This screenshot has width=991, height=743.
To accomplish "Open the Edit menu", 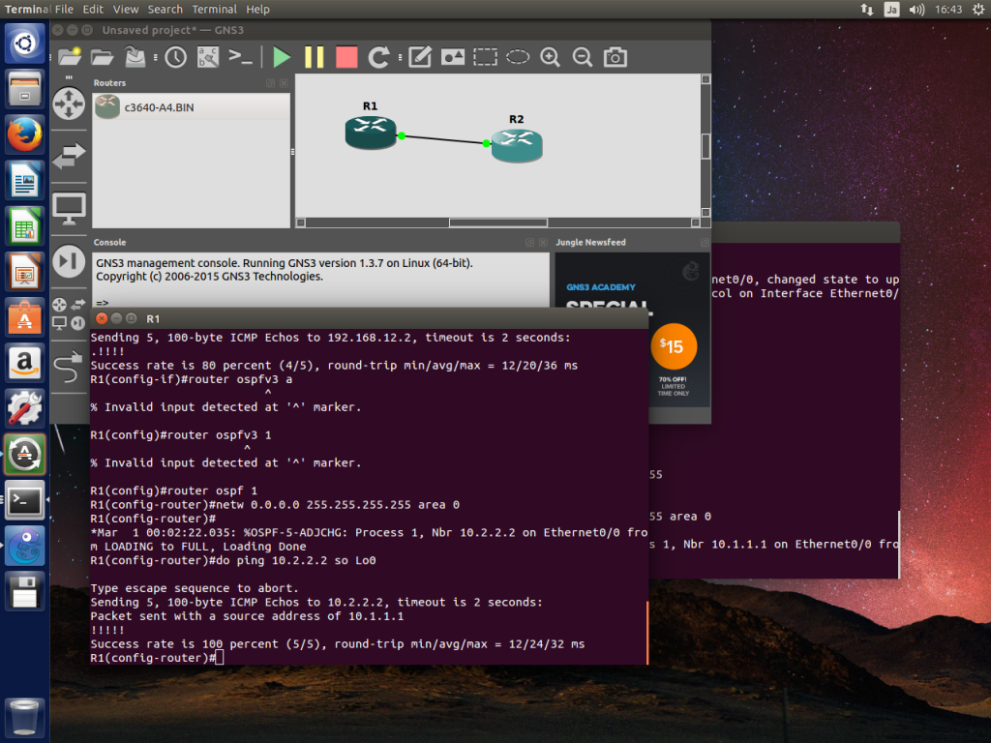I will pyautogui.click(x=93, y=10).
